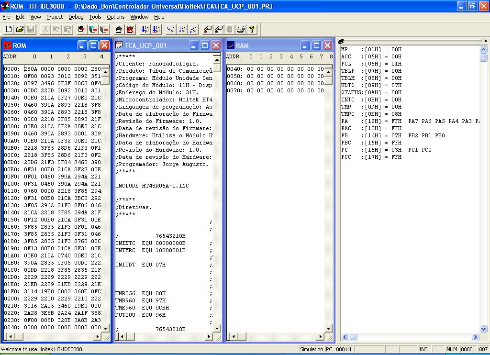Click ROM address 0000 value 280A

tap(31, 69)
